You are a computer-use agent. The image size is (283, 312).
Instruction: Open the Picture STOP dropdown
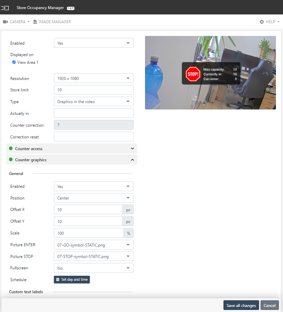tap(94, 256)
